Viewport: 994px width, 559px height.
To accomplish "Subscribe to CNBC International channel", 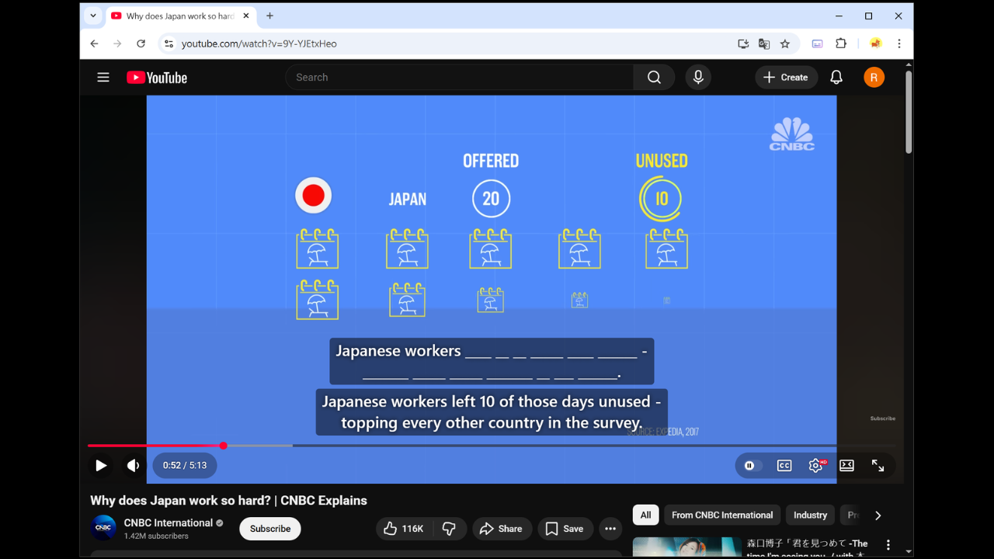I will click(270, 529).
